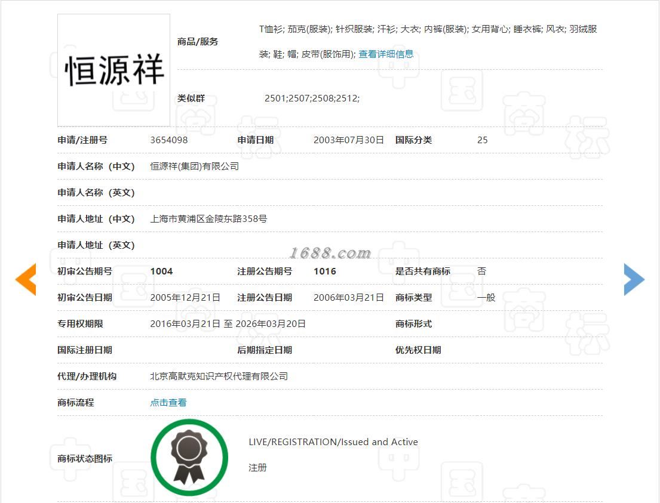Click the 优先权日期 label
Image resolution: width=660 pixels, height=503 pixels.
pyautogui.click(x=418, y=350)
